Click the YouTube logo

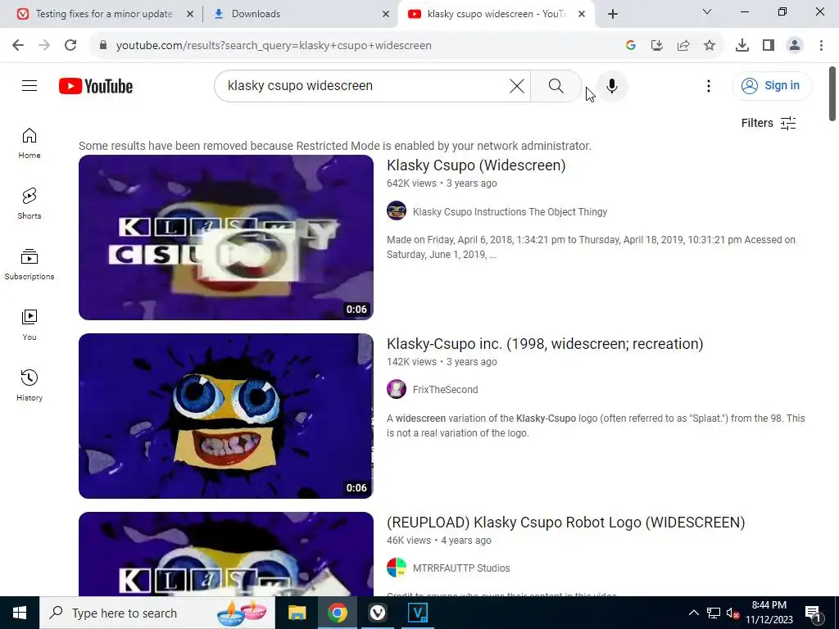point(96,86)
